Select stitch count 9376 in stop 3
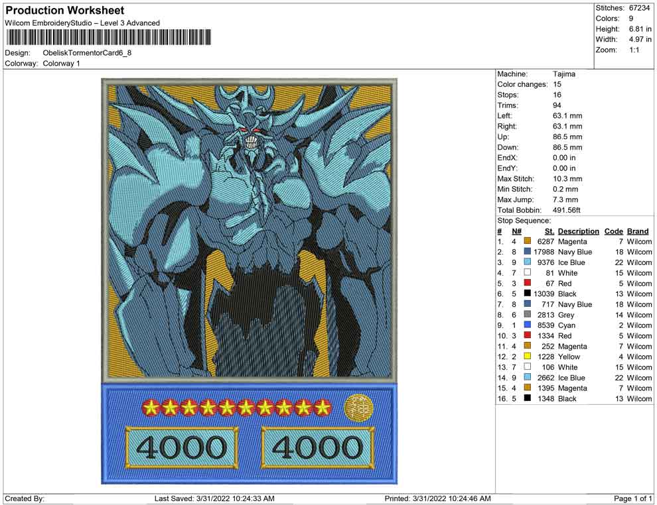The width and height of the screenshot is (657, 505). (x=546, y=262)
